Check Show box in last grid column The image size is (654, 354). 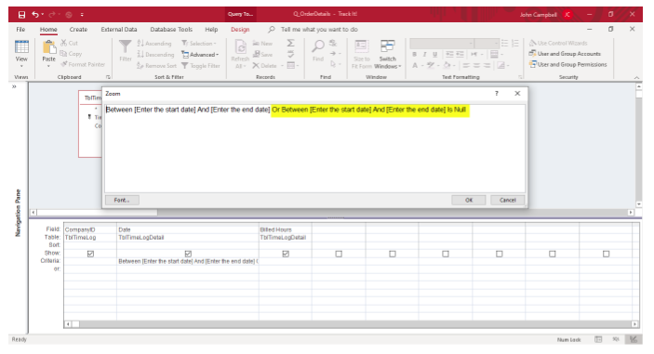(606, 254)
